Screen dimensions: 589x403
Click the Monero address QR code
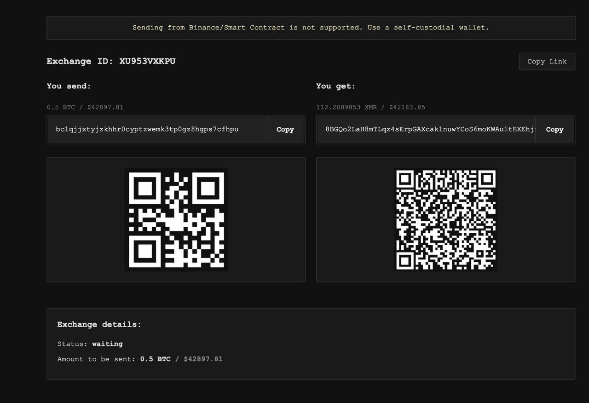pyautogui.click(x=445, y=219)
